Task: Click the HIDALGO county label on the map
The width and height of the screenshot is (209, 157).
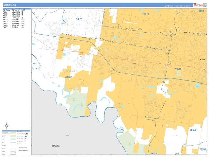Action: click(70, 71)
